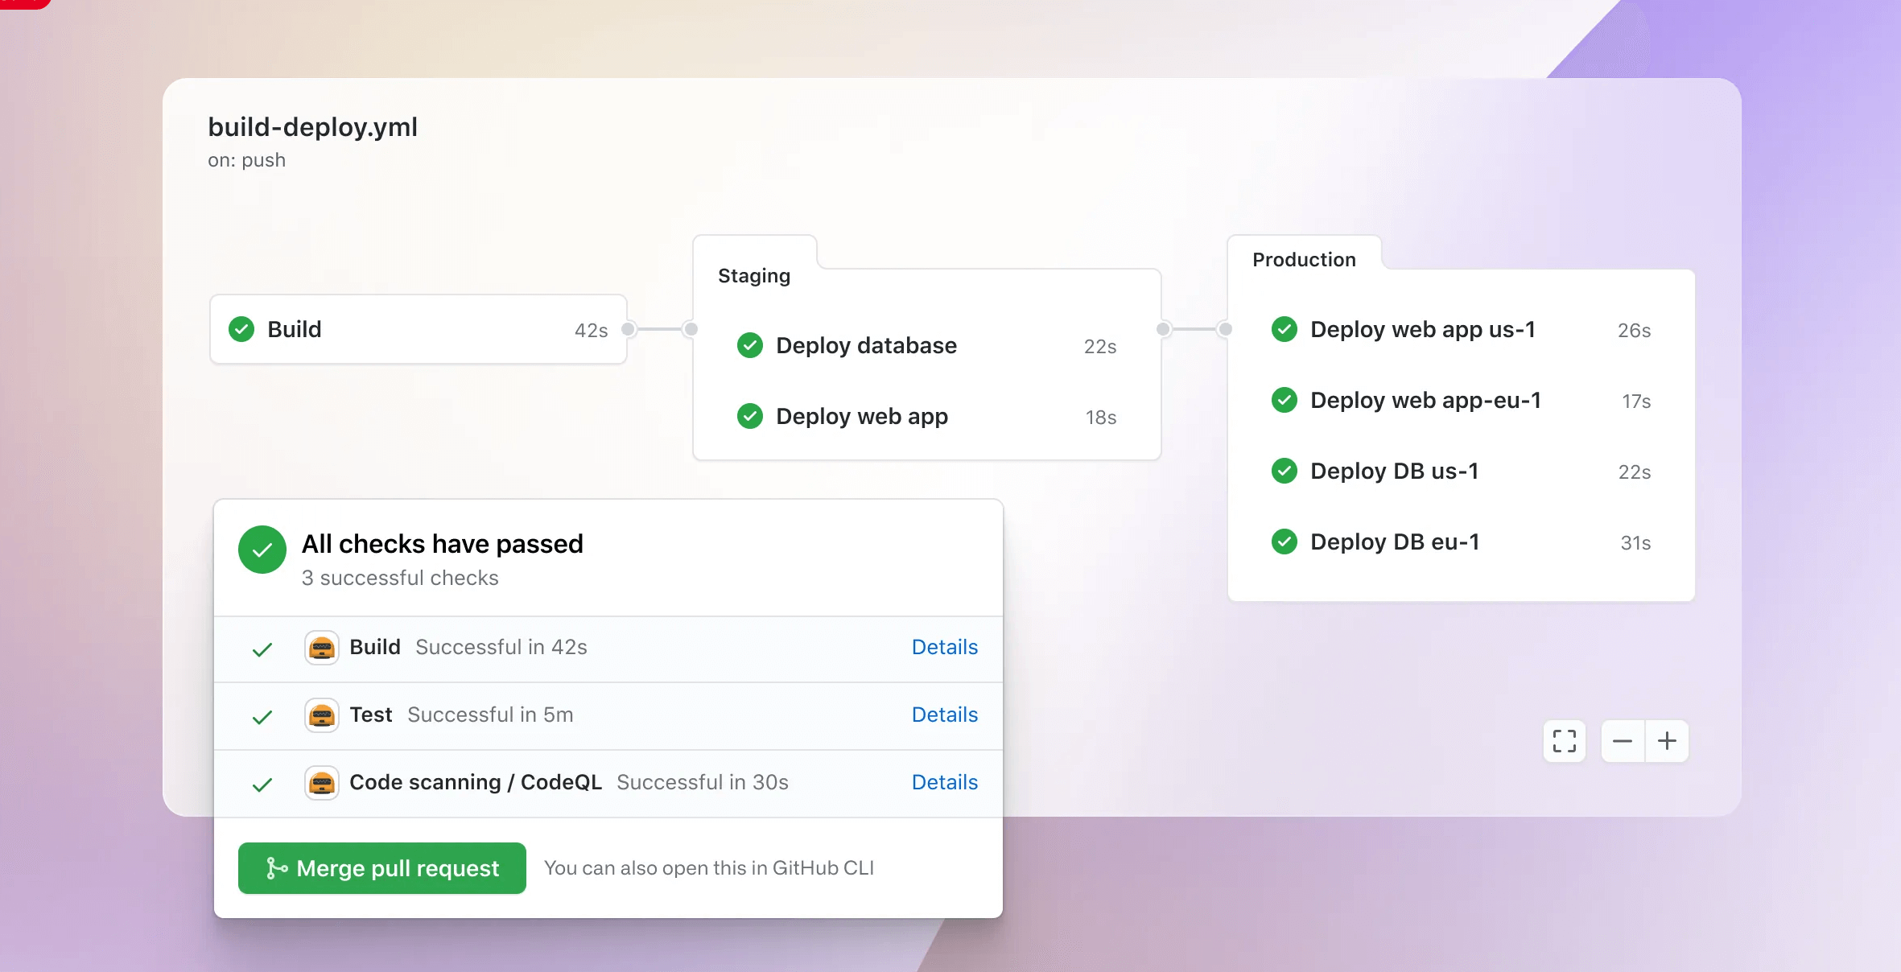Click the Build check avatar icon
Screen dimensions: 1901x972
[x=322, y=648]
